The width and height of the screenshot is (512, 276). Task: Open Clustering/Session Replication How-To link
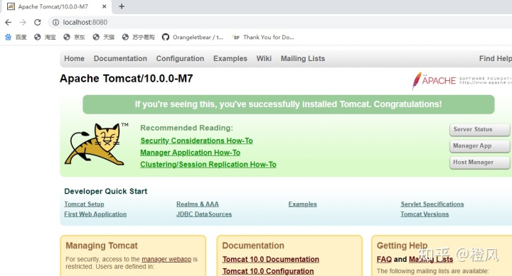(x=208, y=164)
